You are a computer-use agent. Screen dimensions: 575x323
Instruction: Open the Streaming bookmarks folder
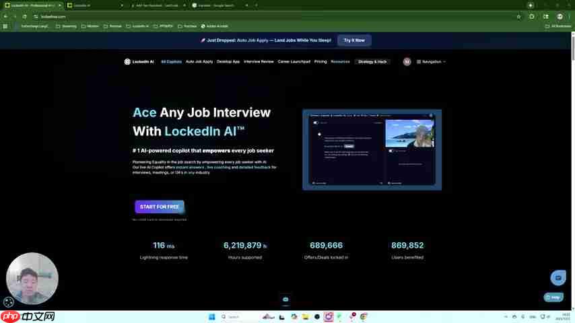click(x=67, y=26)
